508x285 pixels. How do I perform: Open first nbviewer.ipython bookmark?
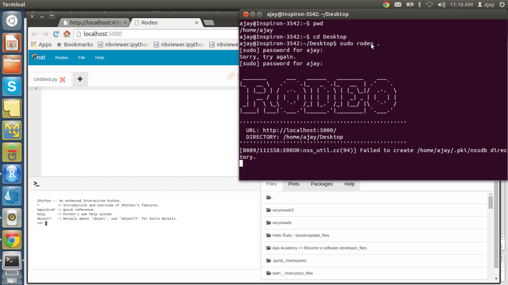123,45
